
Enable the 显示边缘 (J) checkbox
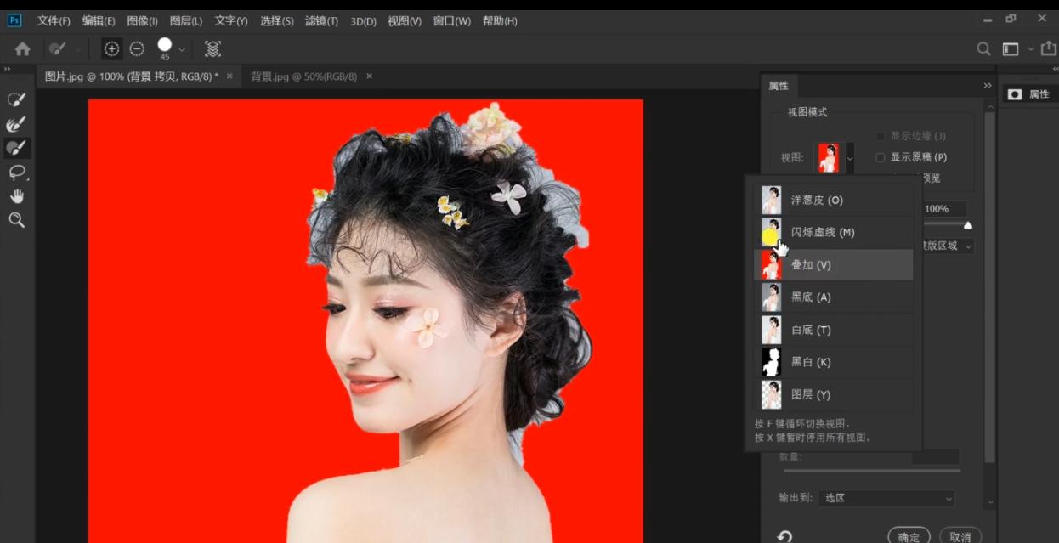coord(880,137)
